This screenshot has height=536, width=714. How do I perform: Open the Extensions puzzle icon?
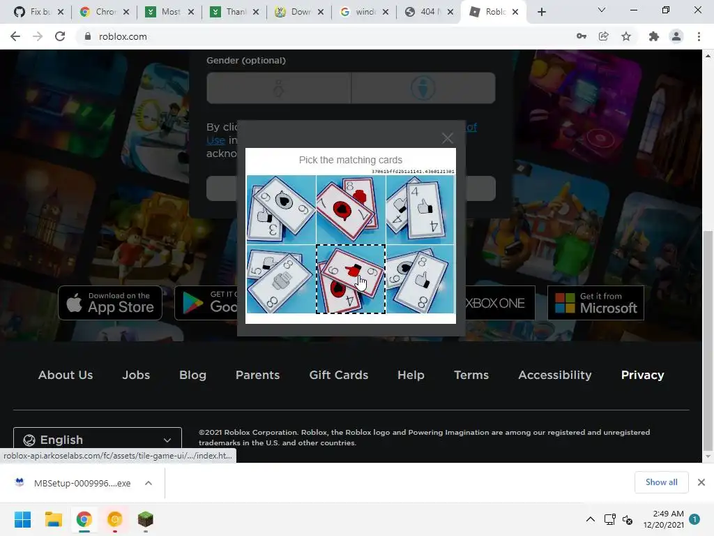coord(654,36)
